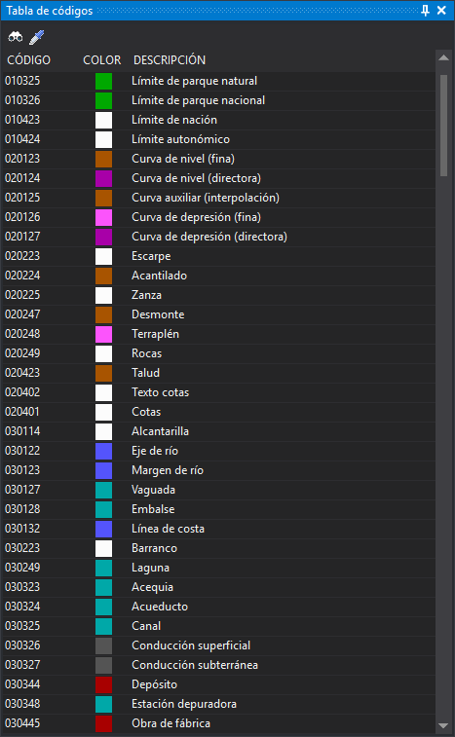The image size is (455, 737).
Task: Select code 030127 cell
Action: (22, 490)
